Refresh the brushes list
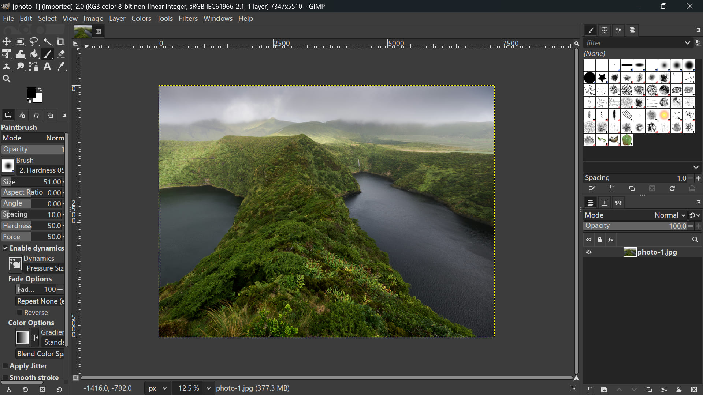This screenshot has height=395, width=703. point(672,188)
